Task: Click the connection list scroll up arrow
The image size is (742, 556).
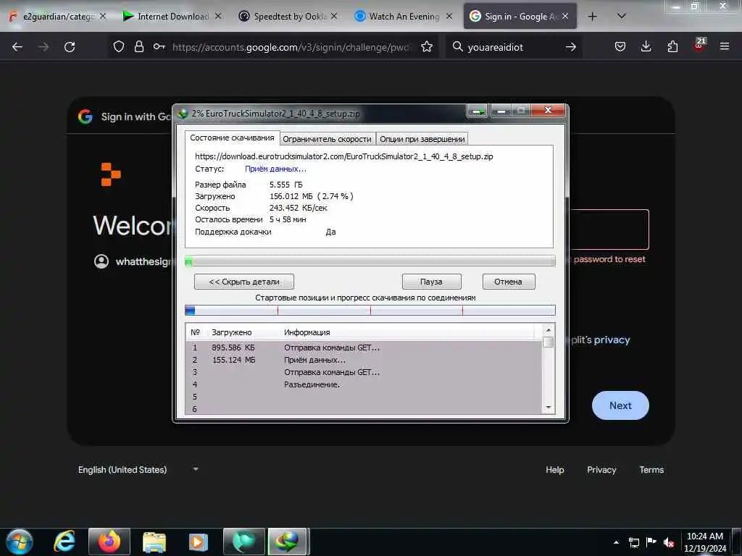Action: [549, 330]
